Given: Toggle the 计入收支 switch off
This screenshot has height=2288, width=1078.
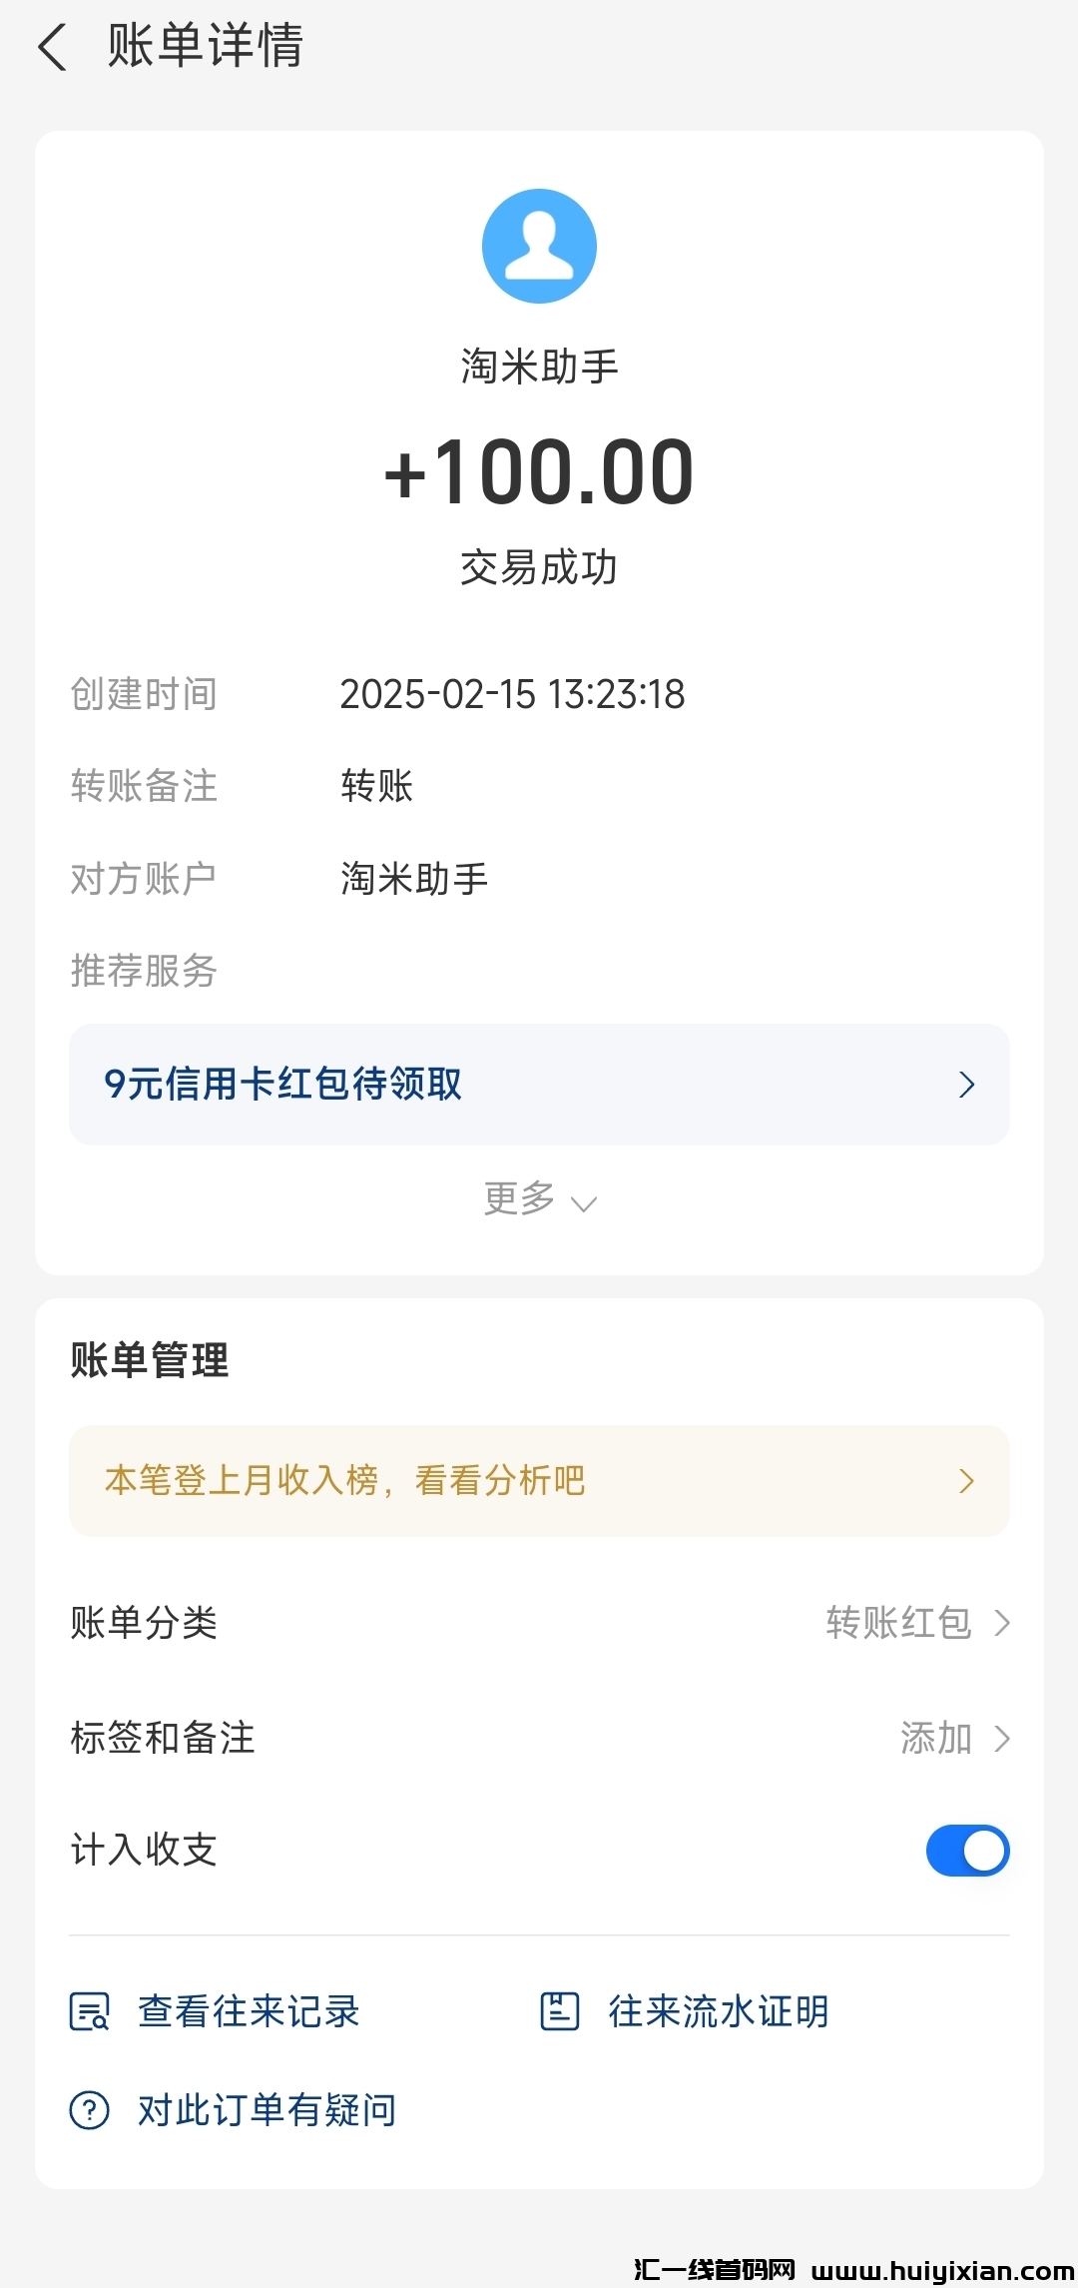Looking at the screenshot, I should click(967, 1851).
